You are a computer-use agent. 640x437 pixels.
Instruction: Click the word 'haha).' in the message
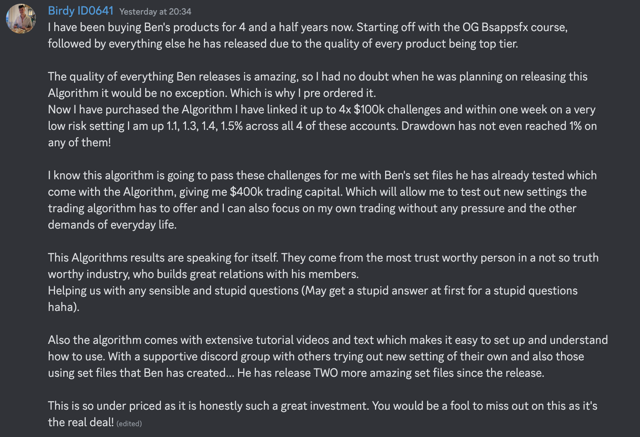(64, 307)
